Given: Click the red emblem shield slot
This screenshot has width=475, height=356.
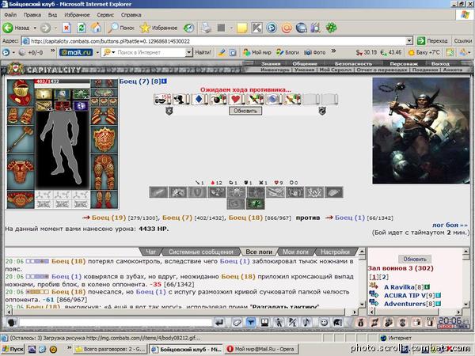Looking at the screenshot, I should click(x=104, y=139).
